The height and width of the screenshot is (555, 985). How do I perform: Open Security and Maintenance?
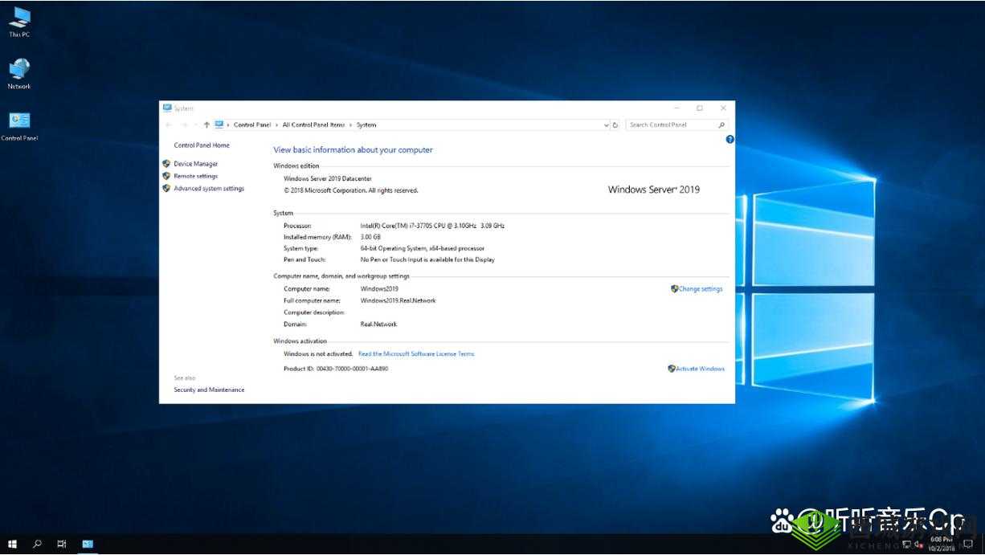click(x=209, y=390)
